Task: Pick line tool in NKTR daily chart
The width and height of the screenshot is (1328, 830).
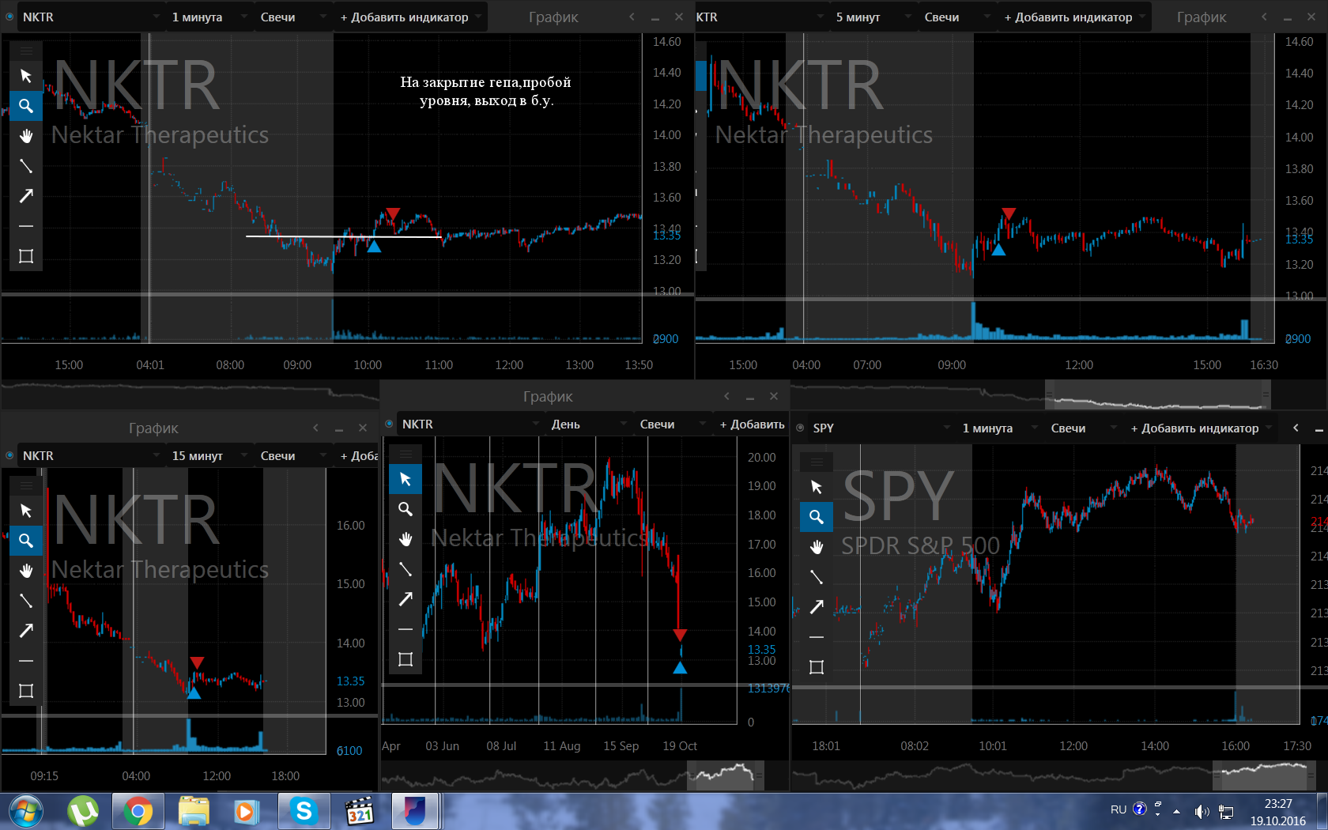Action: (406, 569)
